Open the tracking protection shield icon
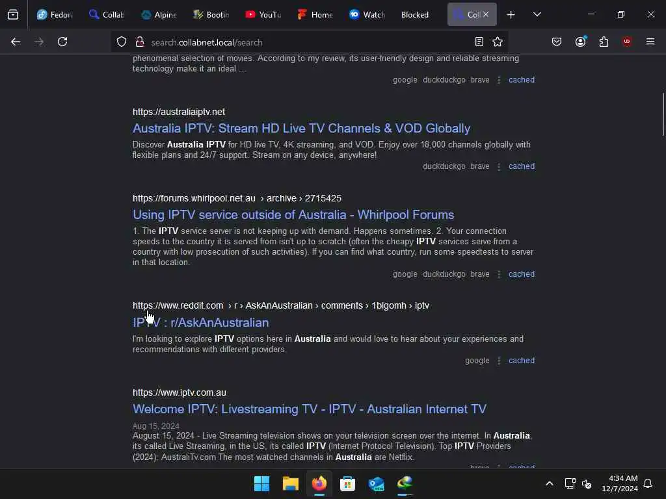 click(122, 42)
